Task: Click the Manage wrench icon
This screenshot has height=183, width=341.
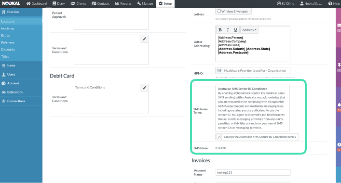Action: click(139, 3)
